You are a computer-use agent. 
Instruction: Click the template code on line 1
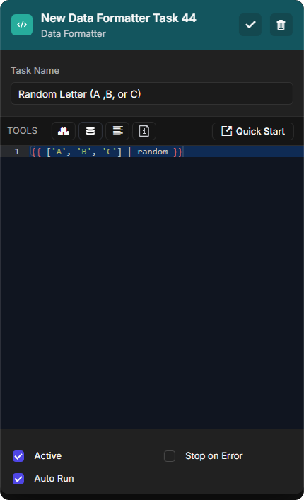coord(107,152)
